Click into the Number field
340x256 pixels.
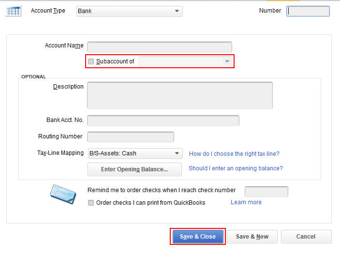tap(308, 11)
